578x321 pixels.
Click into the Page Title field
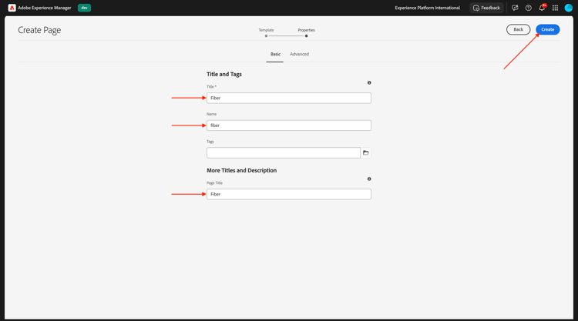[289, 194]
